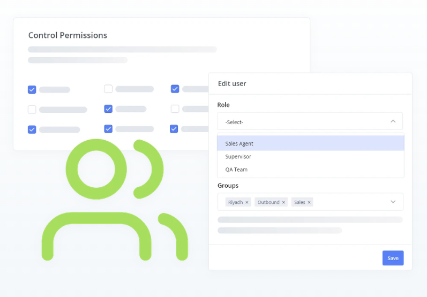Expand the Groups list with its down chevron
The image size is (427, 297).
pyautogui.click(x=393, y=202)
